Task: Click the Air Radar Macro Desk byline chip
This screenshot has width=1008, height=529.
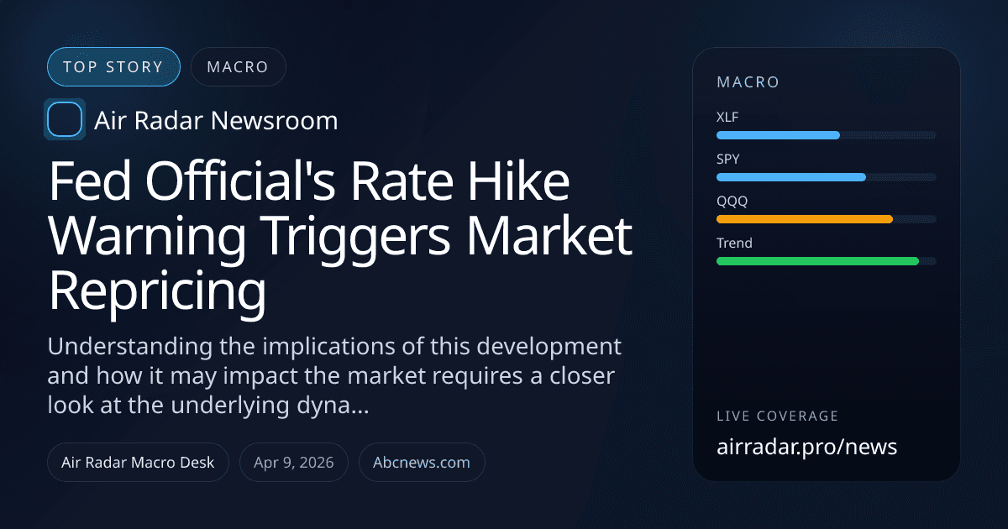Action: click(138, 462)
